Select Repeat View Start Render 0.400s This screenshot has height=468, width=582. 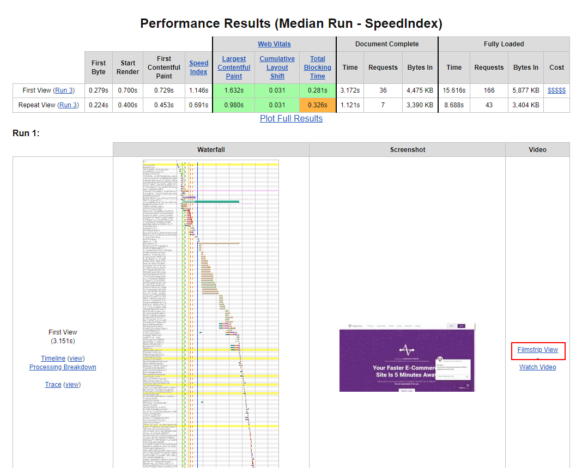(x=128, y=105)
